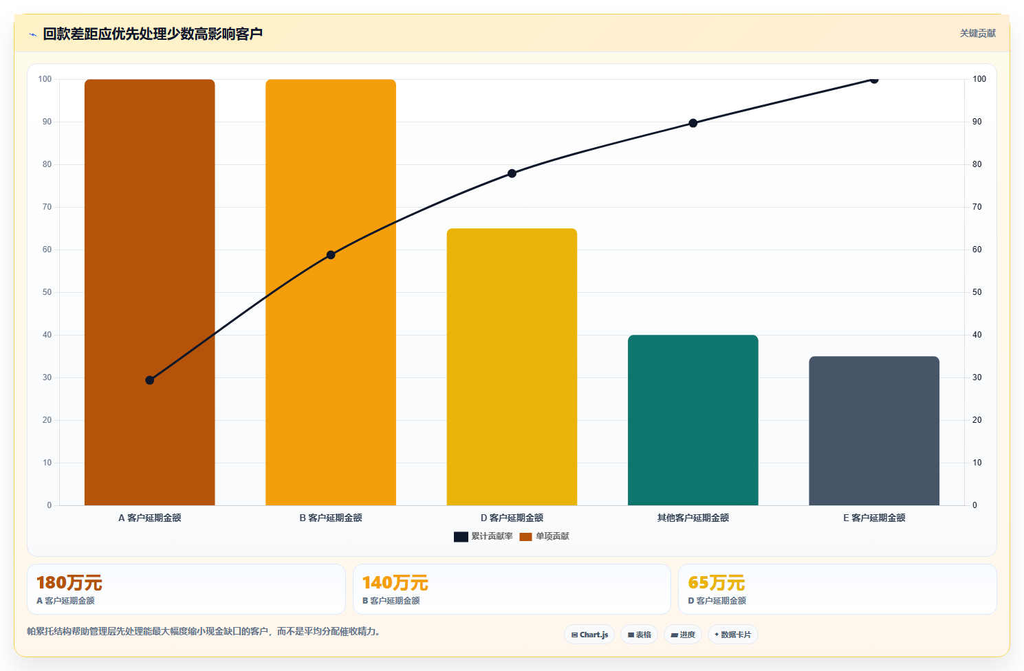Click the 单项贡献 legend label
The width and height of the screenshot is (1024, 671).
pyautogui.click(x=553, y=536)
